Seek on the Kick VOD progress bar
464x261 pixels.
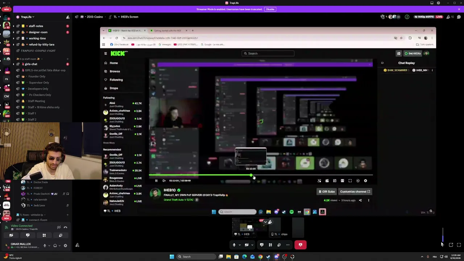[x=261, y=175]
